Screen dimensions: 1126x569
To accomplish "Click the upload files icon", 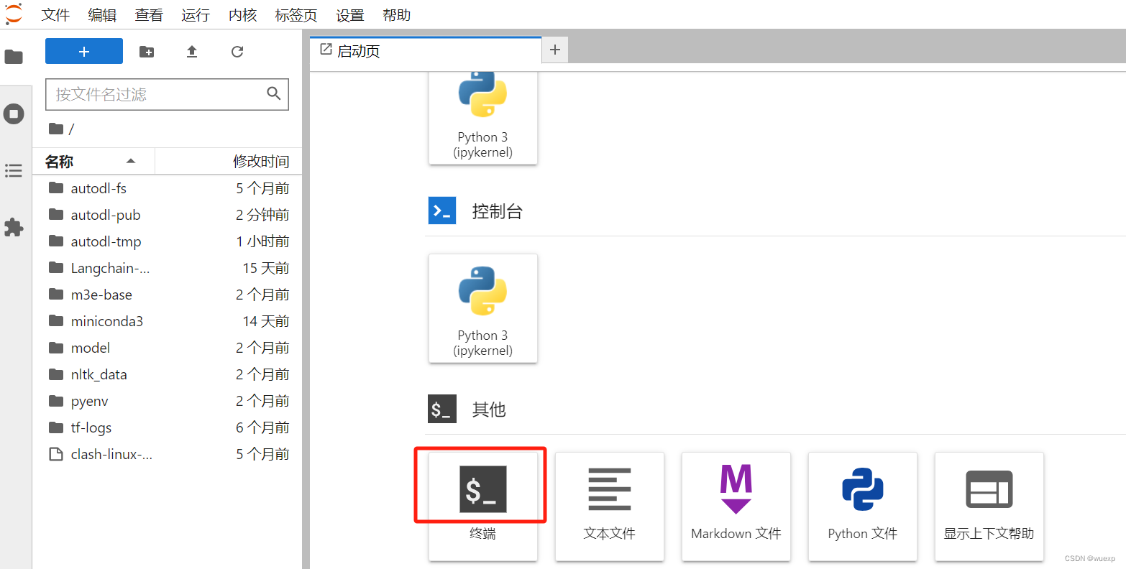I will [191, 51].
